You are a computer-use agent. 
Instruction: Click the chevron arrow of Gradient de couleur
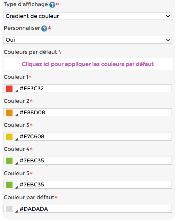tap(168, 16)
